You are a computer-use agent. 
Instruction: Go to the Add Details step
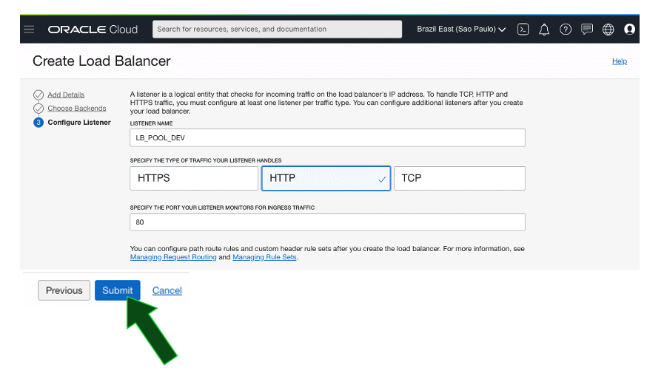coord(66,95)
